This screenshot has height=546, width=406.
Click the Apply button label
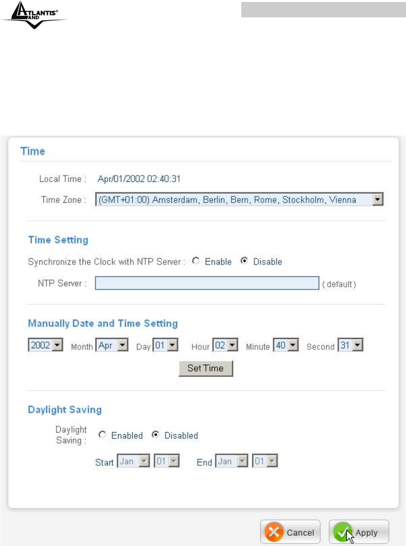coord(367,533)
